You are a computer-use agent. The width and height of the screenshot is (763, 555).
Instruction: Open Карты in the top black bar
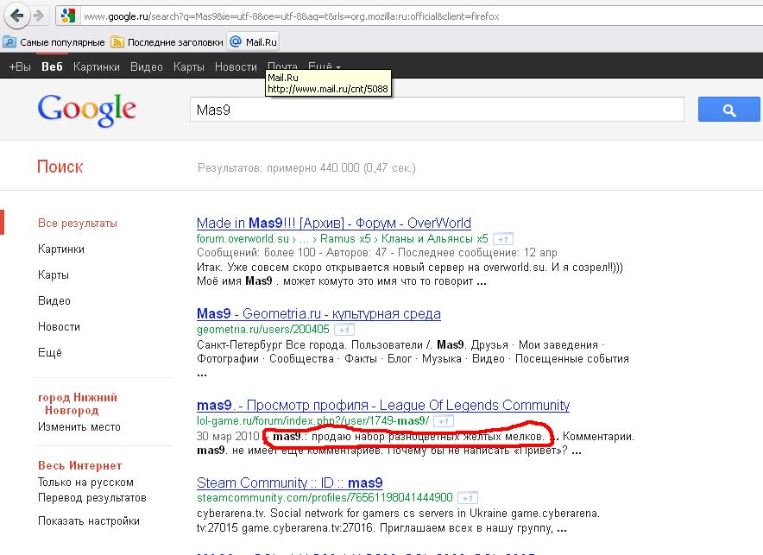189,66
